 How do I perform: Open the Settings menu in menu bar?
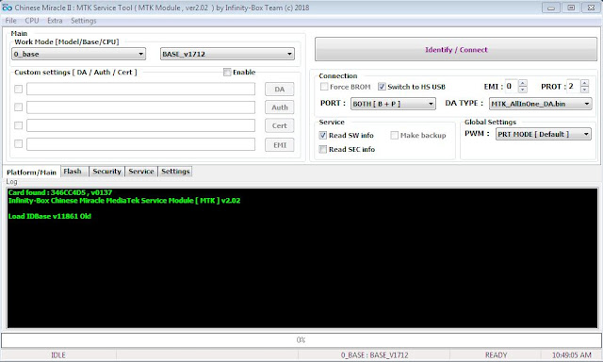coord(84,21)
